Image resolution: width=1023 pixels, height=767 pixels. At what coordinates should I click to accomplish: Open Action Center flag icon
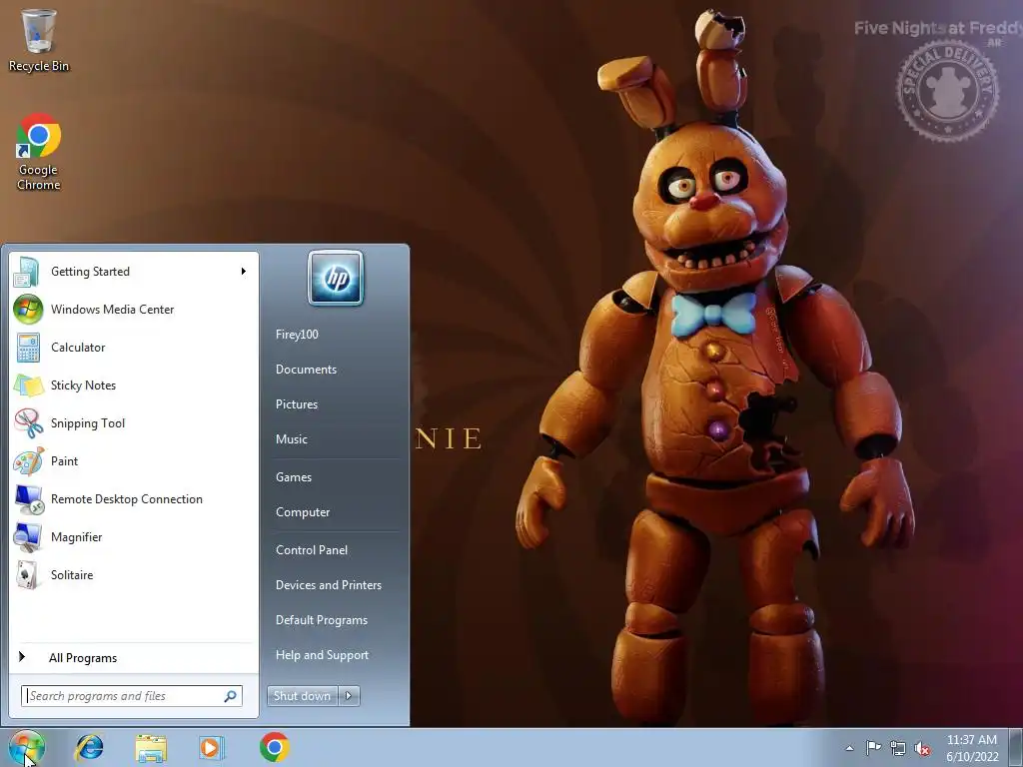873,748
